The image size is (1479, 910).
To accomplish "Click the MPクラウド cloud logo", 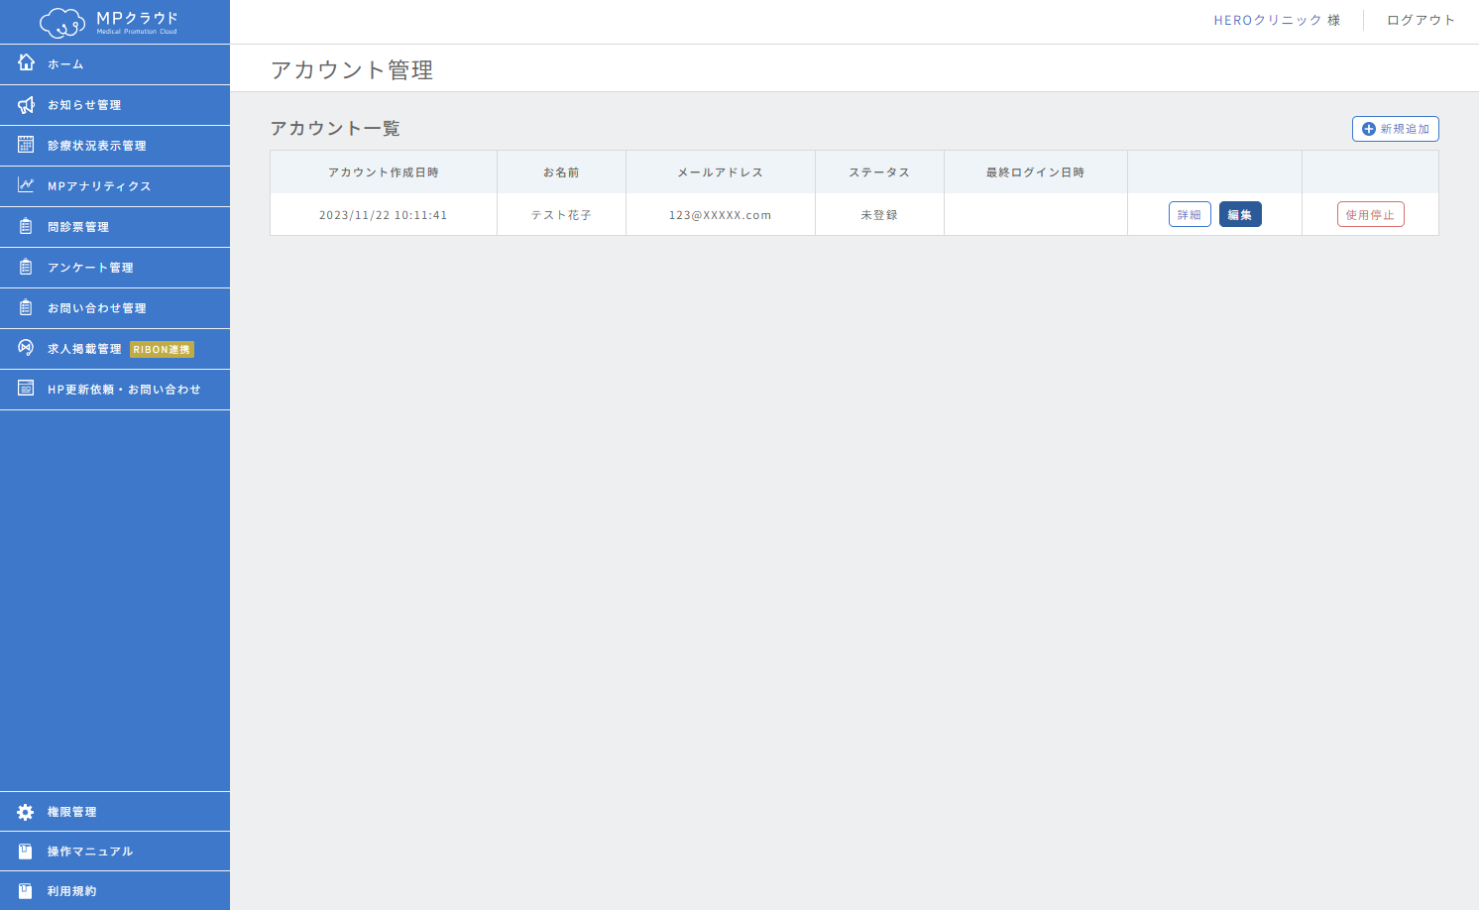I will point(109,22).
